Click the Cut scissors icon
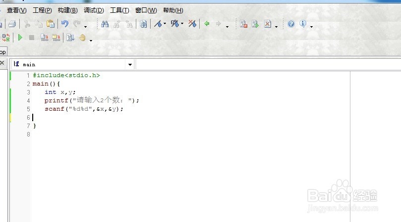The height and width of the screenshot is (222, 401). click(27, 24)
